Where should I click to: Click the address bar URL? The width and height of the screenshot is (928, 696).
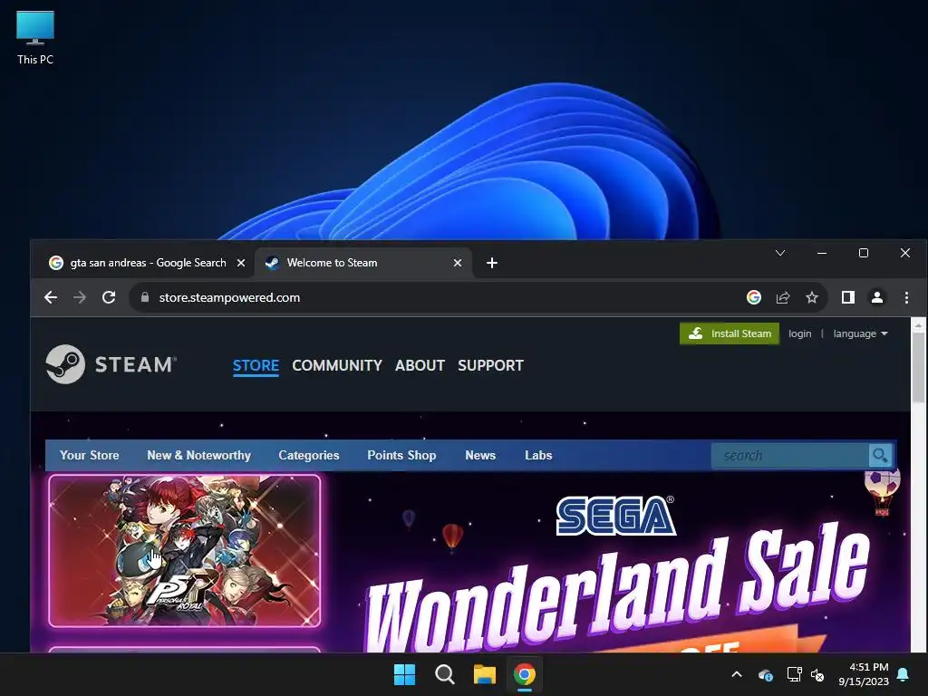tap(229, 297)
